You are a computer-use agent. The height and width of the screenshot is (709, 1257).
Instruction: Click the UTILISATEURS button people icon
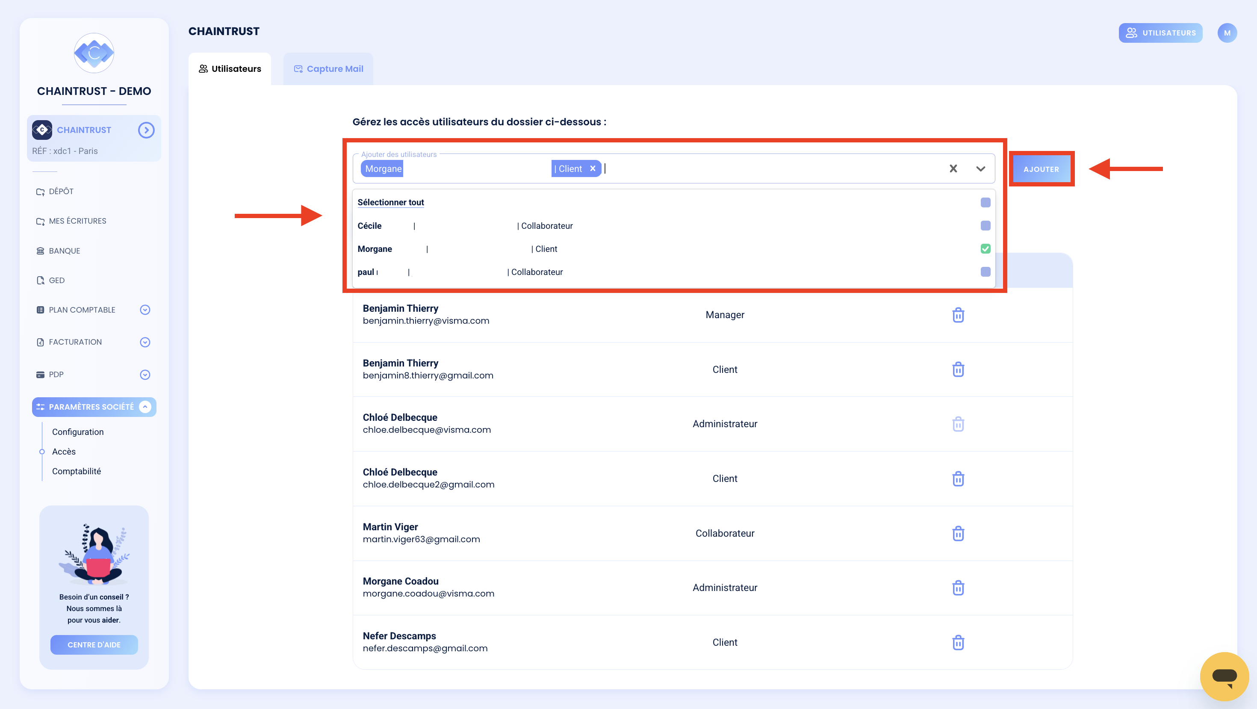(1132, 32)
